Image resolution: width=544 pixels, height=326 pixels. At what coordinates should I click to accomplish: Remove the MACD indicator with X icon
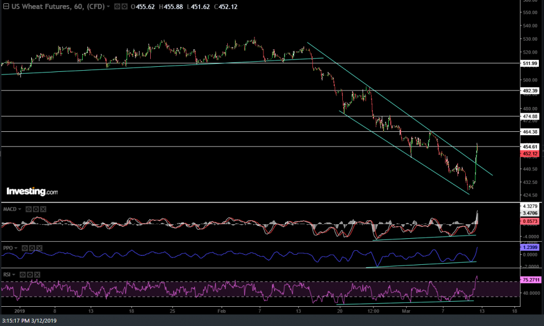(44, 209)
